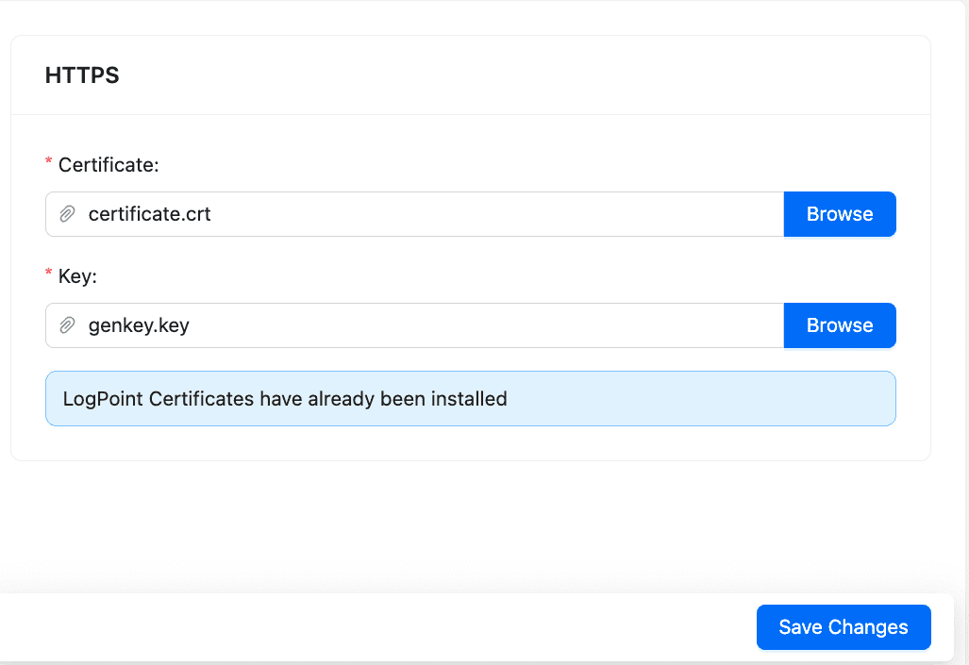Click the HTTPS section heading
This screenshot has width=969, height=665.
81,75
